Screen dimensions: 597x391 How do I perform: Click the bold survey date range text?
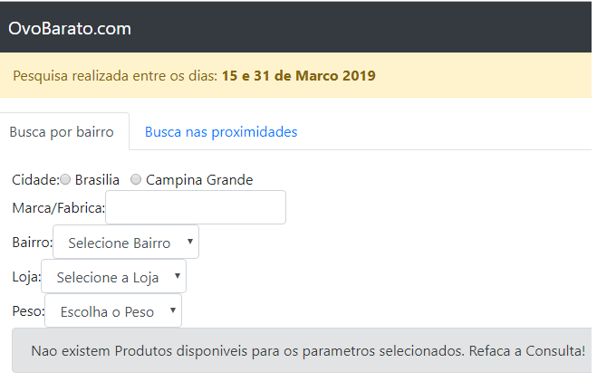[x=299, y=76]
